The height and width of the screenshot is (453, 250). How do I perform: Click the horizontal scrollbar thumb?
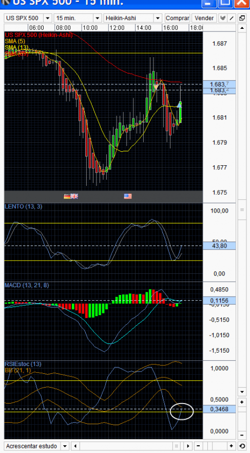coord(177,446)
